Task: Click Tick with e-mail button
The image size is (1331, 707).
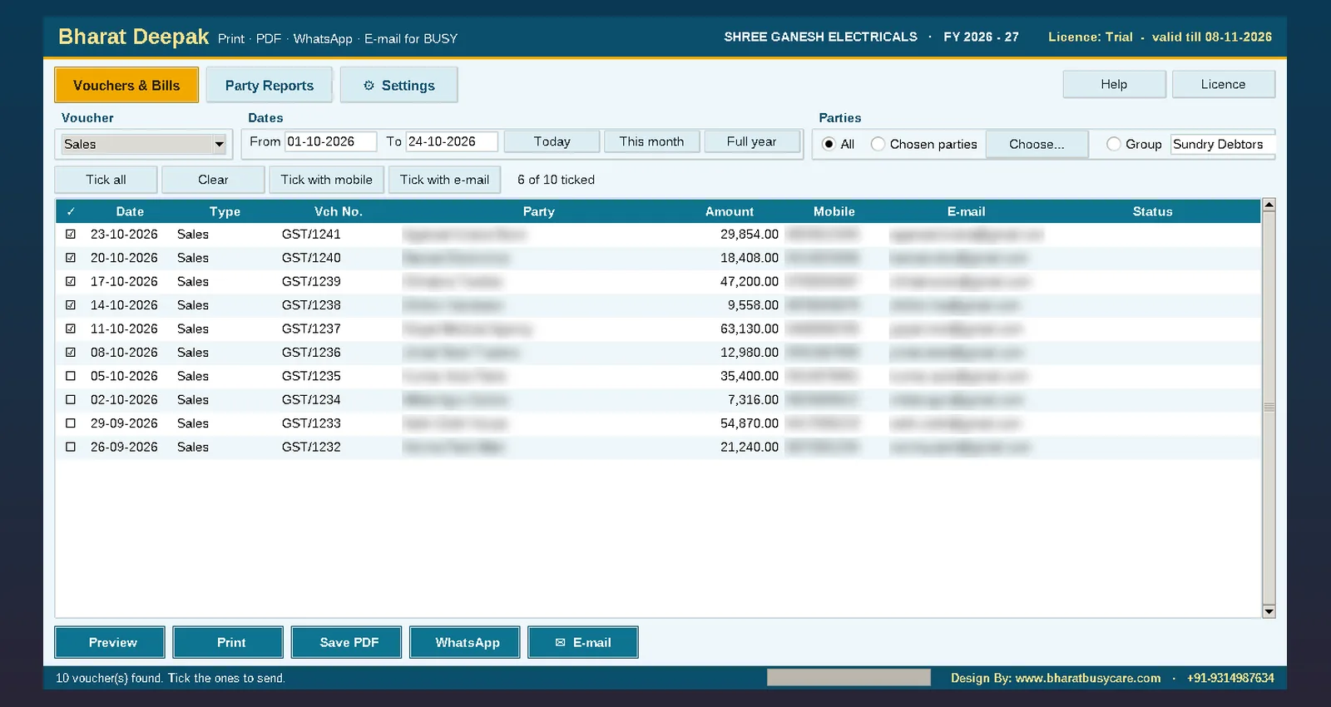Action: pos(444,180)
